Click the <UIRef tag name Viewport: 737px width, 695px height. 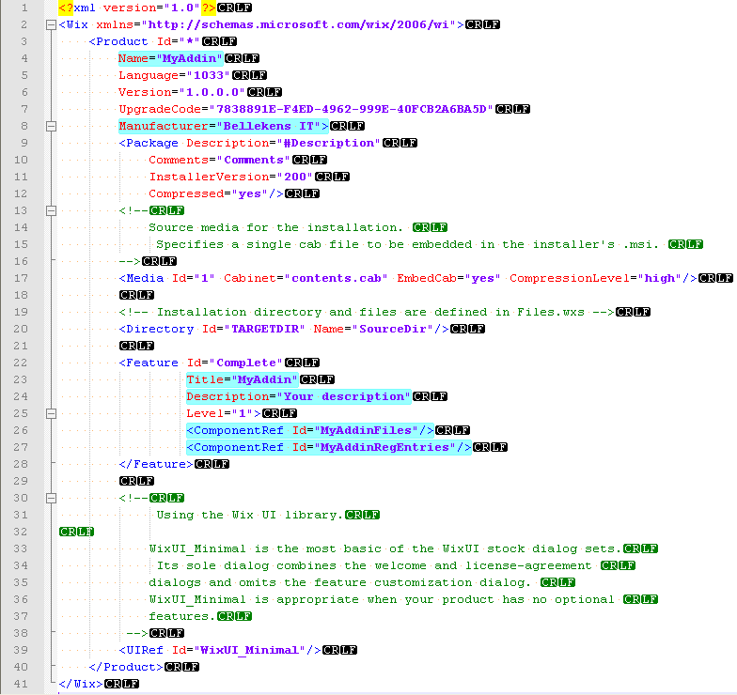(x=141, y=650)
